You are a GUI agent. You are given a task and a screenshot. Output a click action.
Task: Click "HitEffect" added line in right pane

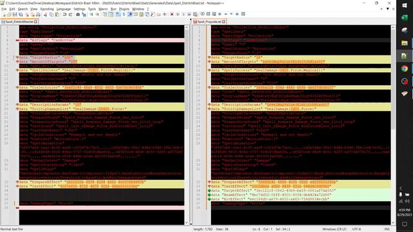[x=301, y=199]
